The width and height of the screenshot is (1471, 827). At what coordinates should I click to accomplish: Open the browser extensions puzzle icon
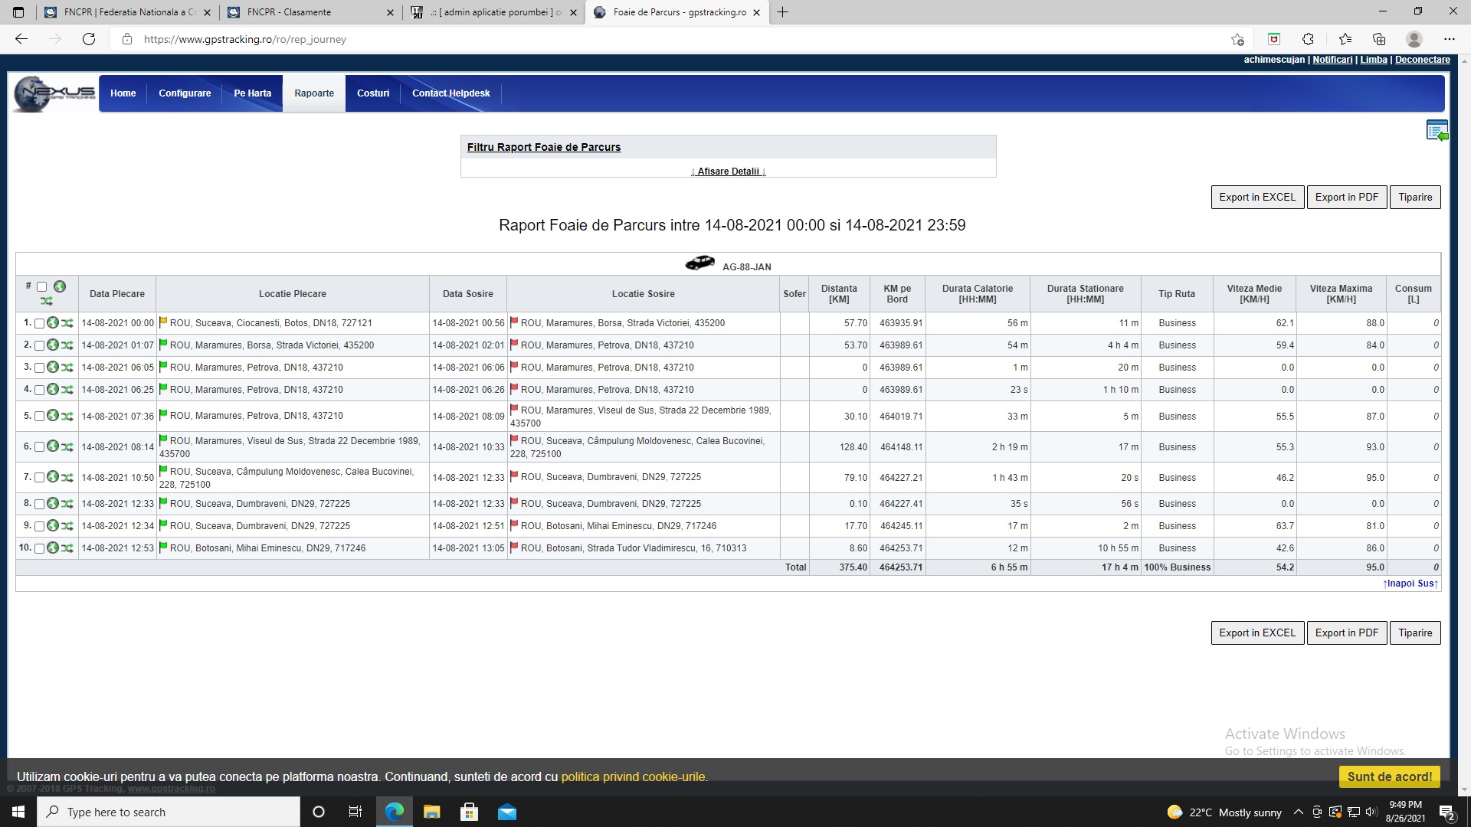1308,39
